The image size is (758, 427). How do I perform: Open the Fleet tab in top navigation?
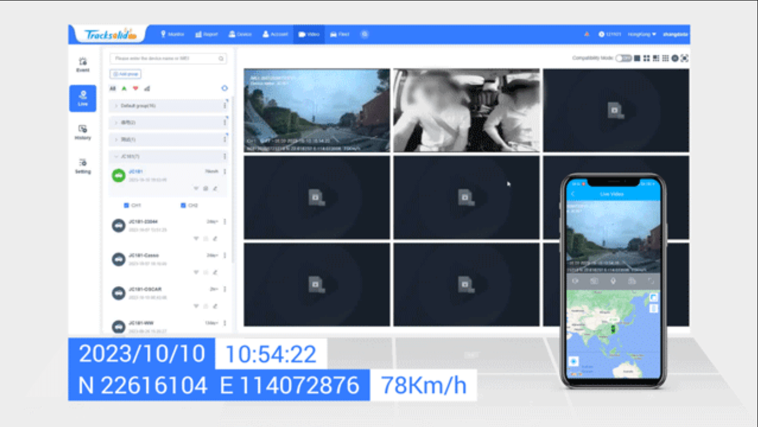[x=340, y=34]
